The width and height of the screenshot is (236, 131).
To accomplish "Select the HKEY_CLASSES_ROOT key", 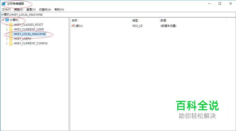I will click(28, 25).
